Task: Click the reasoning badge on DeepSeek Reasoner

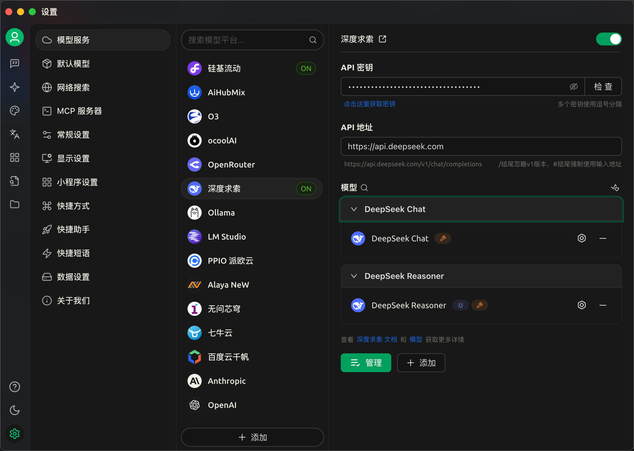Action: [461, 305]
